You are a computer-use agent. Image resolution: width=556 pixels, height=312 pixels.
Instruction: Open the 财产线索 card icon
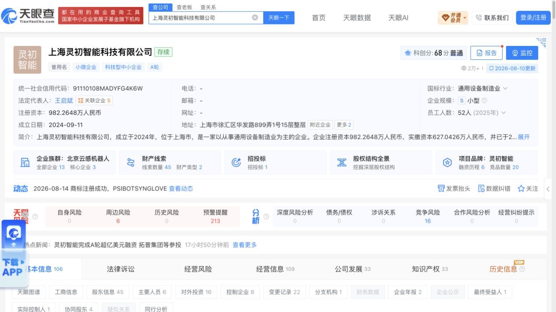click(130, 163)
